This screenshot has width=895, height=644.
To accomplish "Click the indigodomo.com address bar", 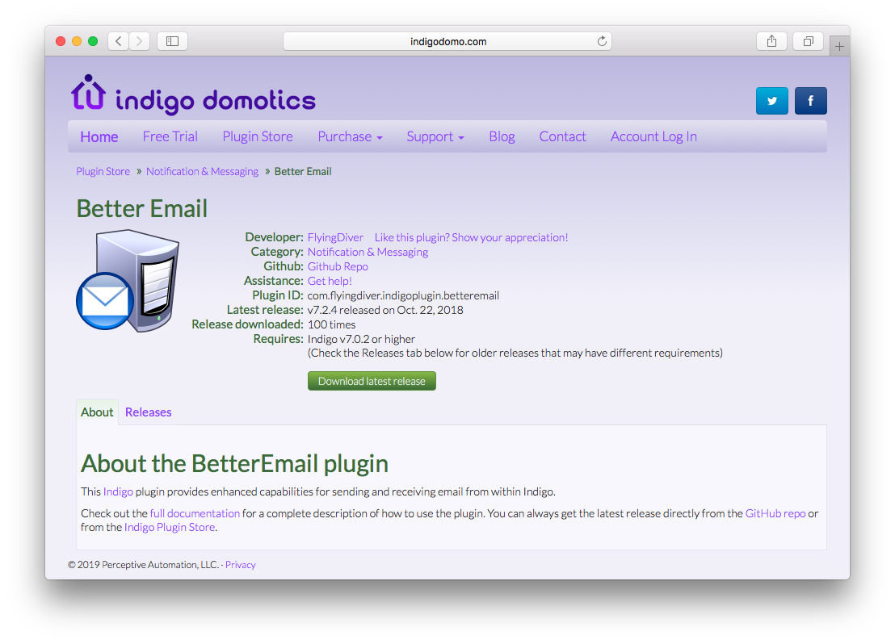I will pyautogui.click(x=447, y=41).
